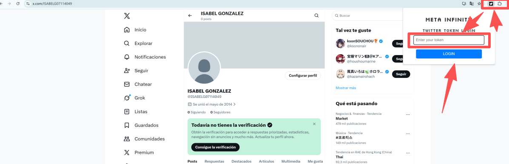The width and height of the screenshot is (509, 164).
Task: Open the 0 Seguidores link
Action: (x=220, y=112)
